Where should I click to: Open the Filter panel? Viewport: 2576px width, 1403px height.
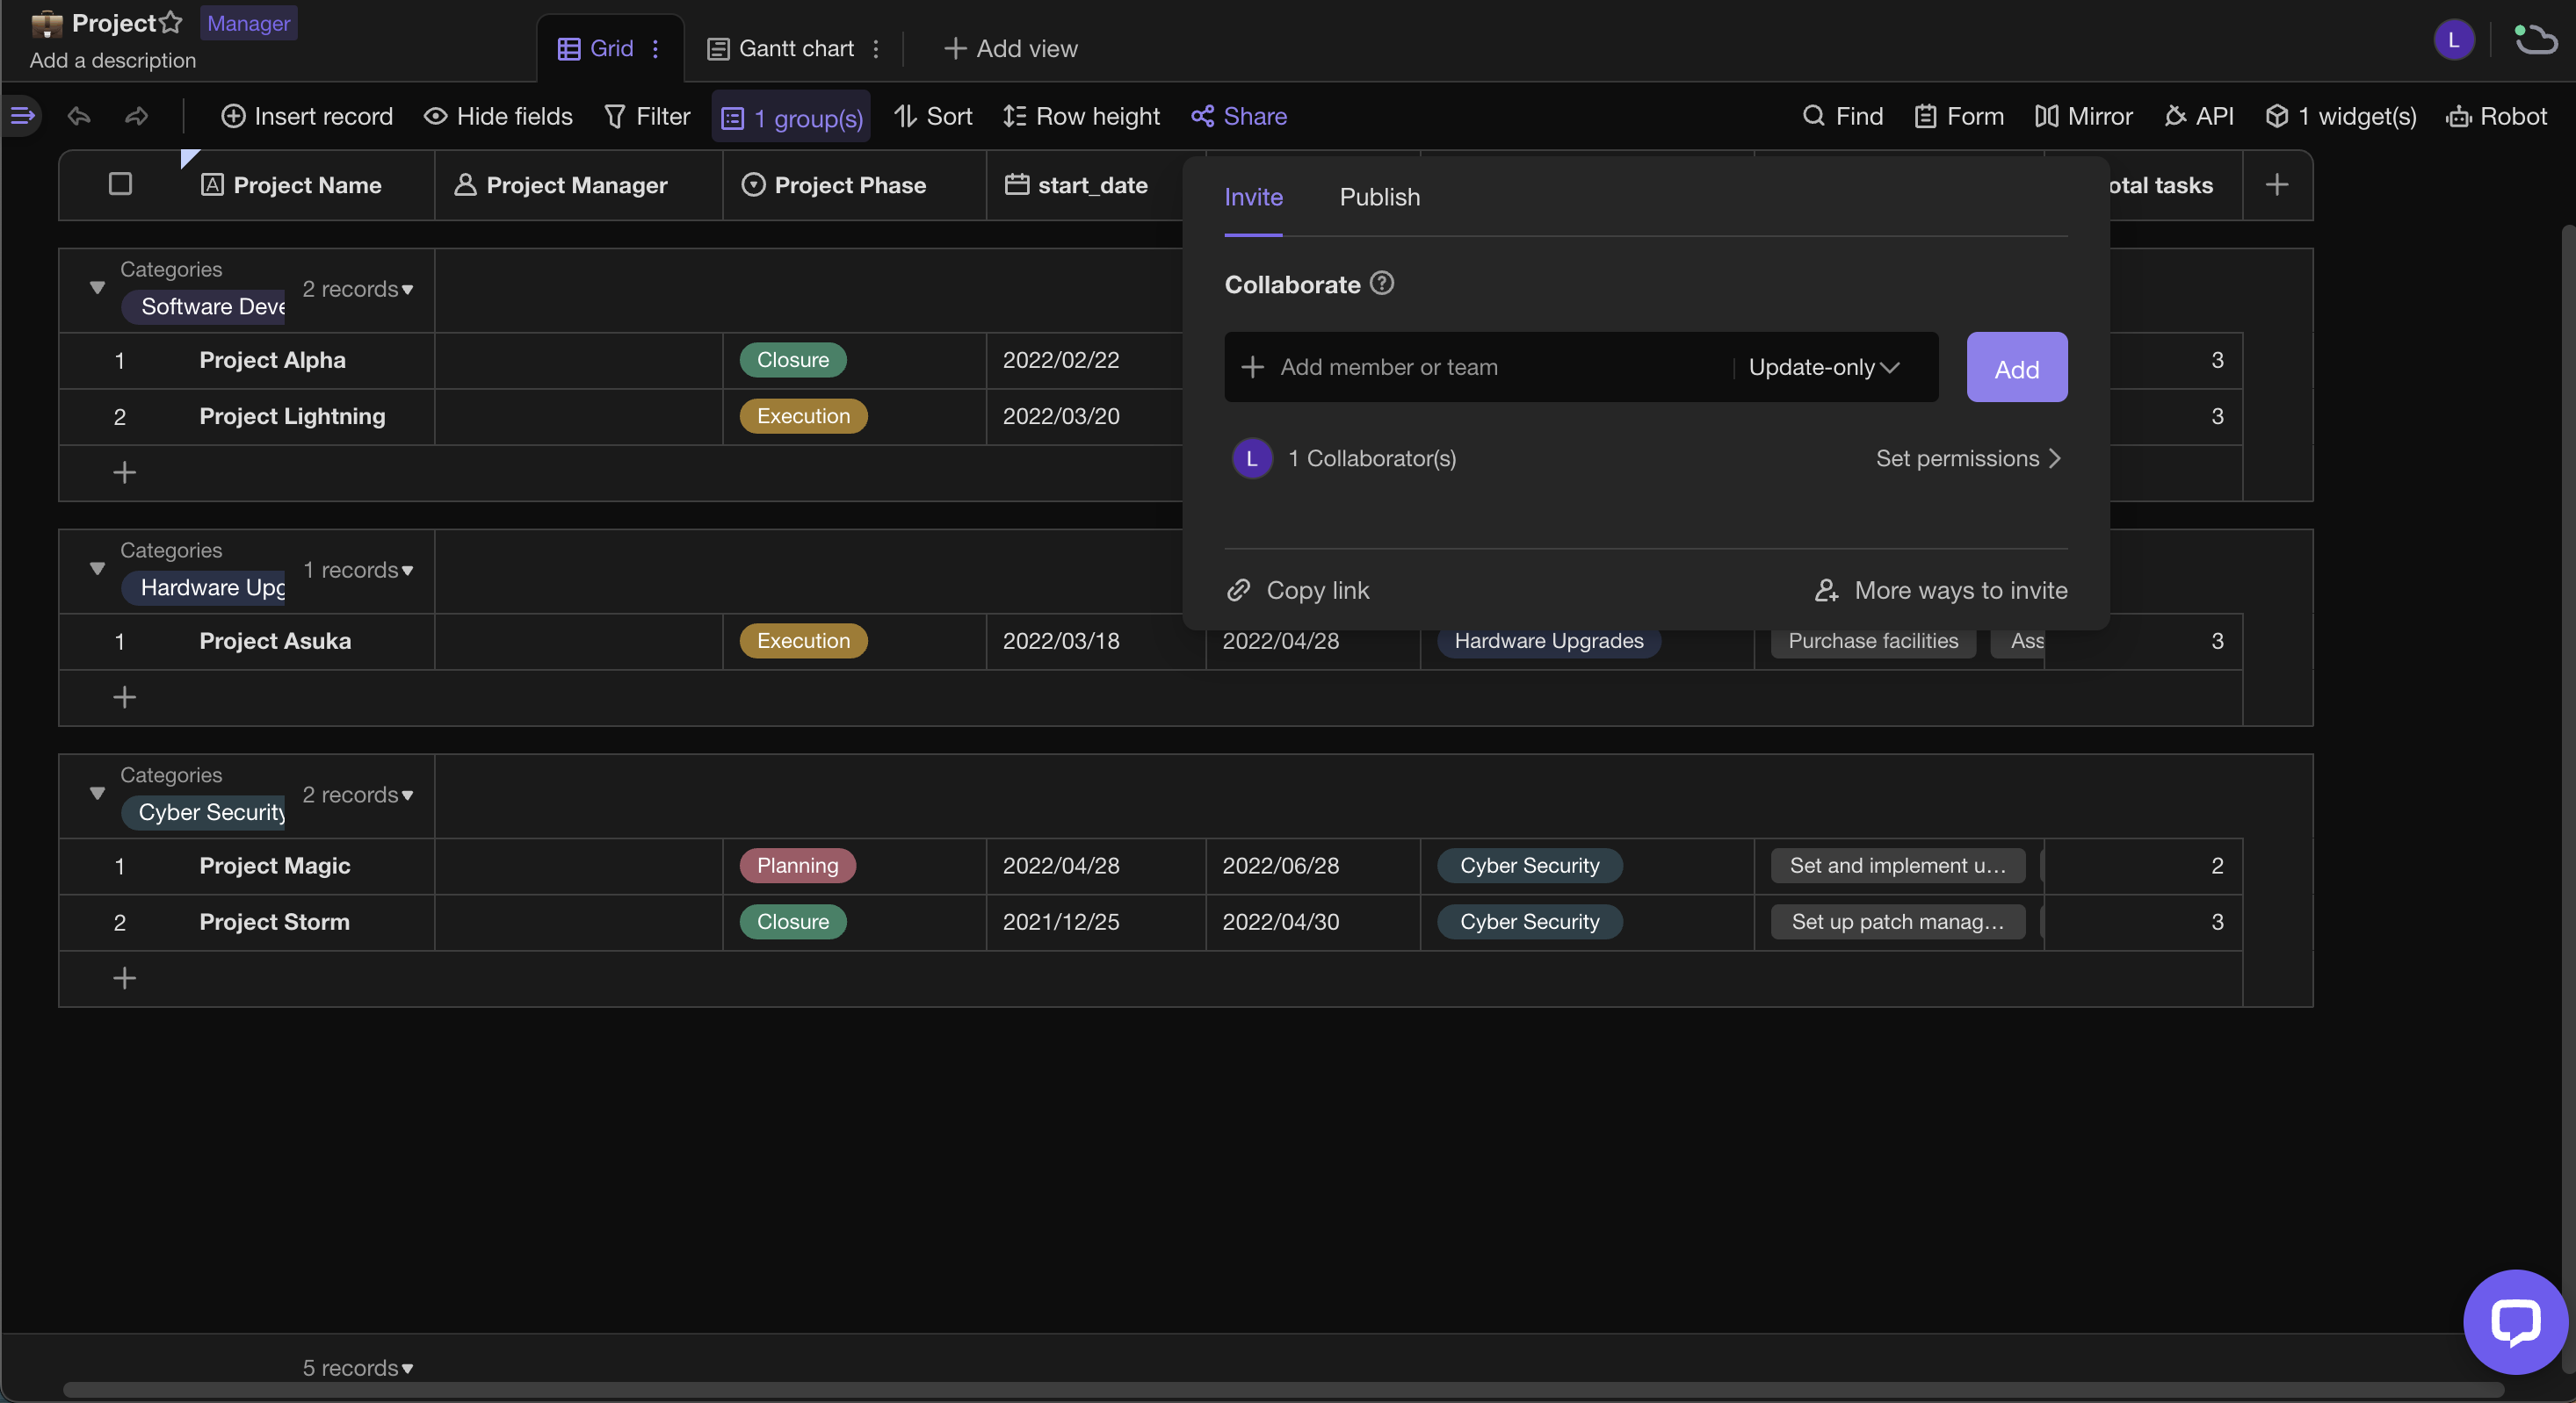pos(647,116)
